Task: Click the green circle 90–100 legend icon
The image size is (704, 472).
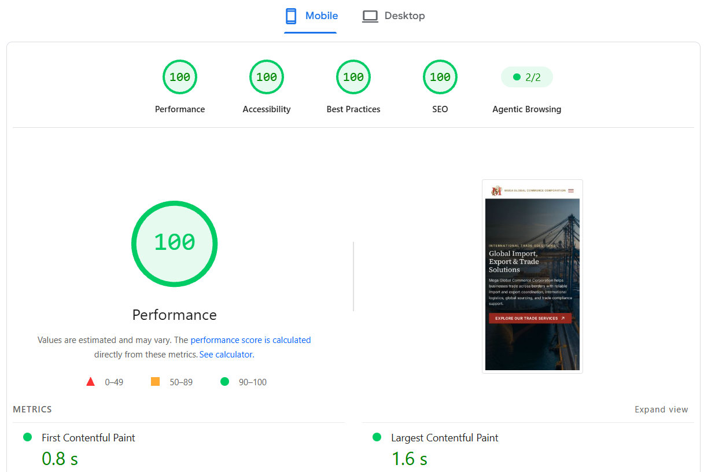Action: [x=225, y=382]
